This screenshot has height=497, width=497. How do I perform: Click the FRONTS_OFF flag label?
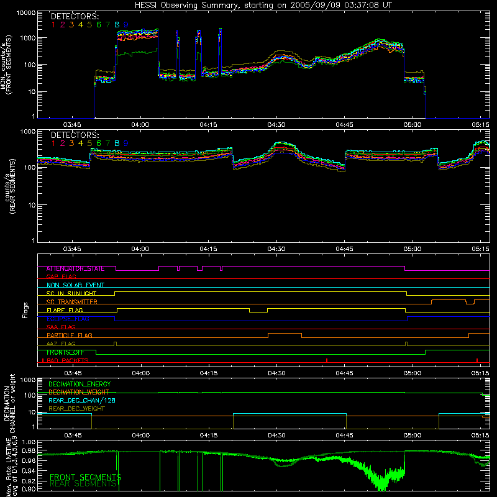click(65, 352)
